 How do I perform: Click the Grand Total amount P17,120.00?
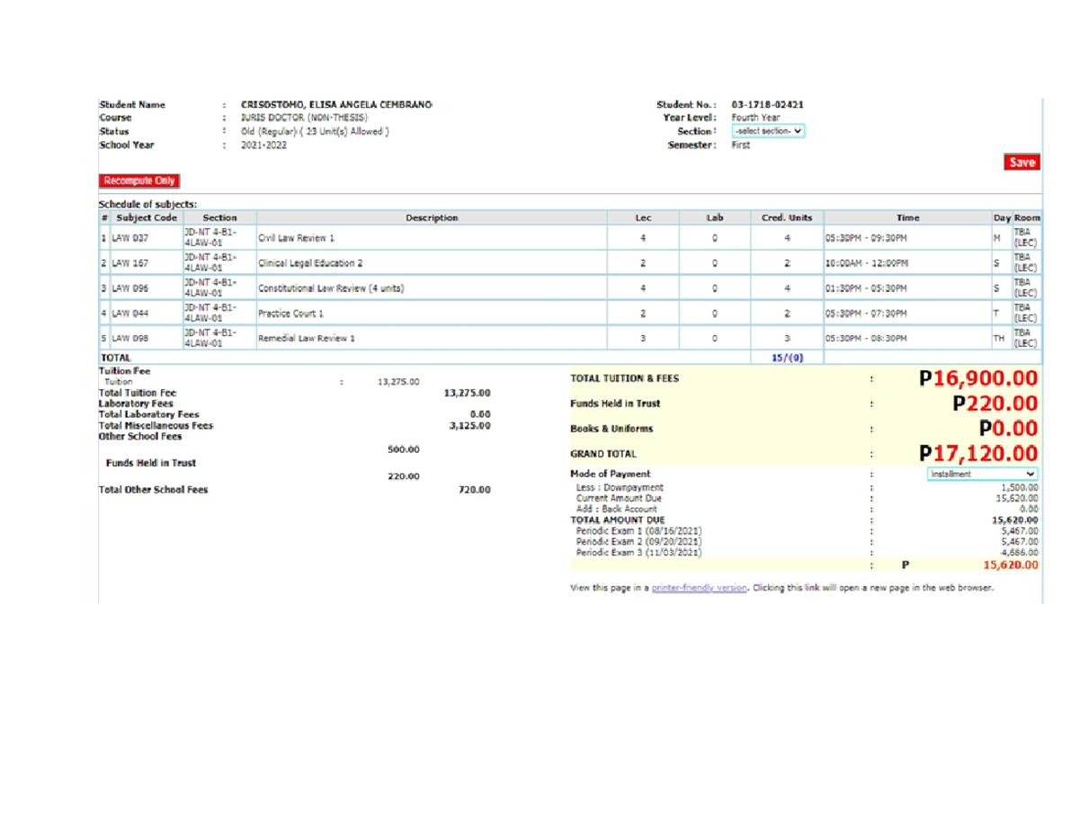pos(978,454)
